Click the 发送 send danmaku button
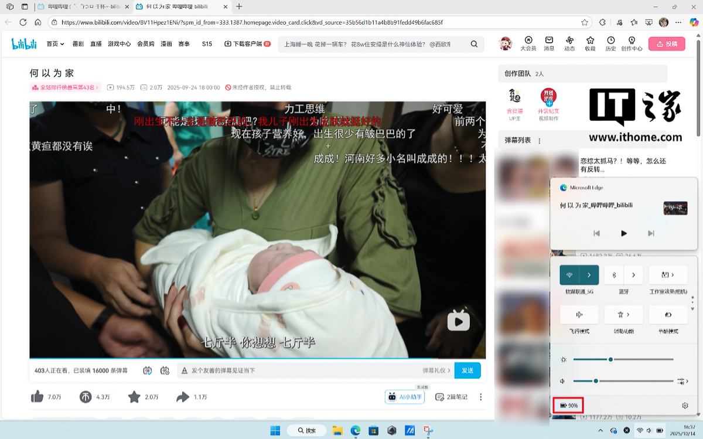The image size is (703, 439). 467,370
